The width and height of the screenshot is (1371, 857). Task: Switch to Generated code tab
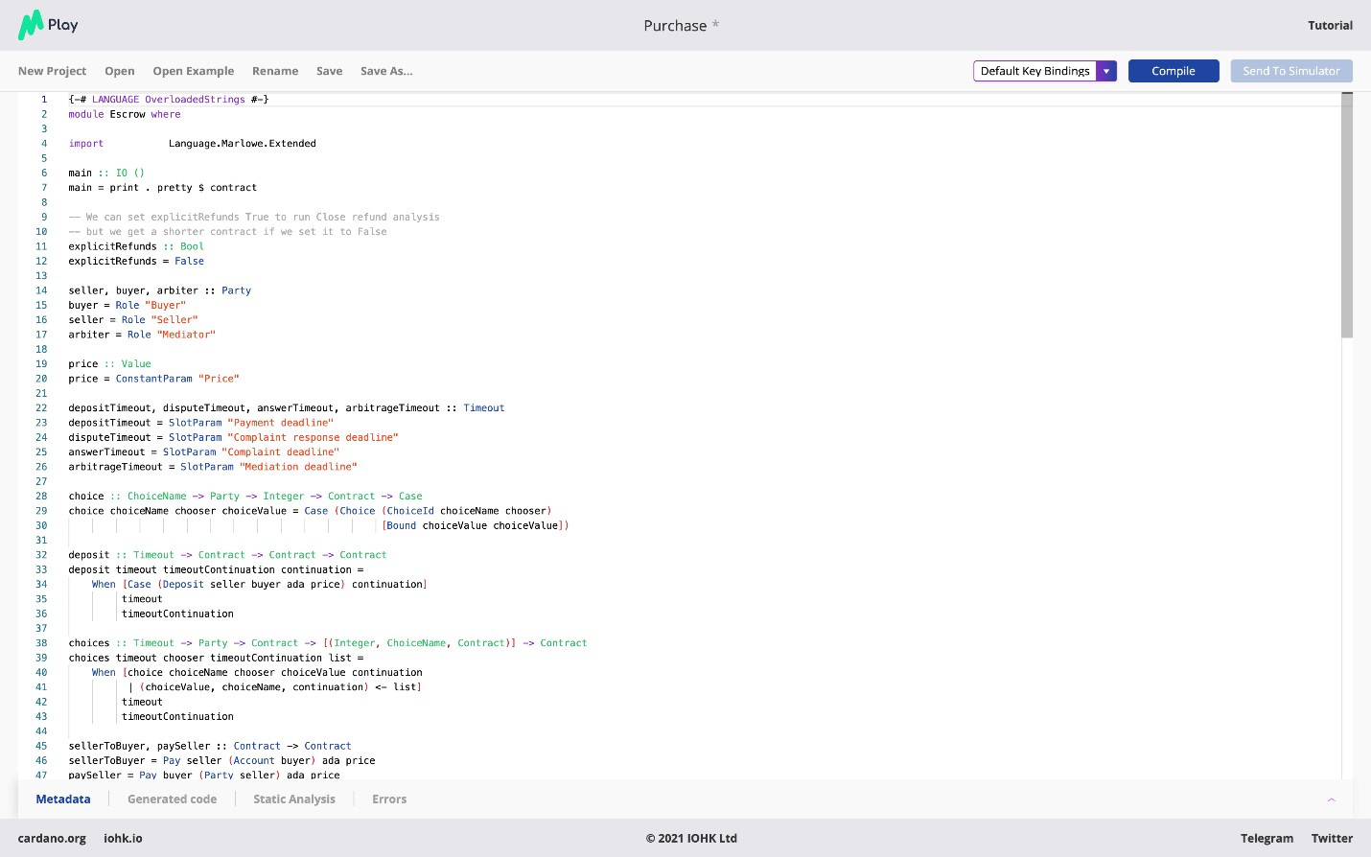click(173, 799)
